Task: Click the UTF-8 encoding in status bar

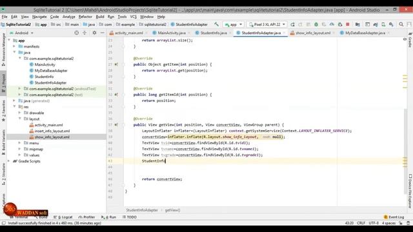Action: point(374,223)
